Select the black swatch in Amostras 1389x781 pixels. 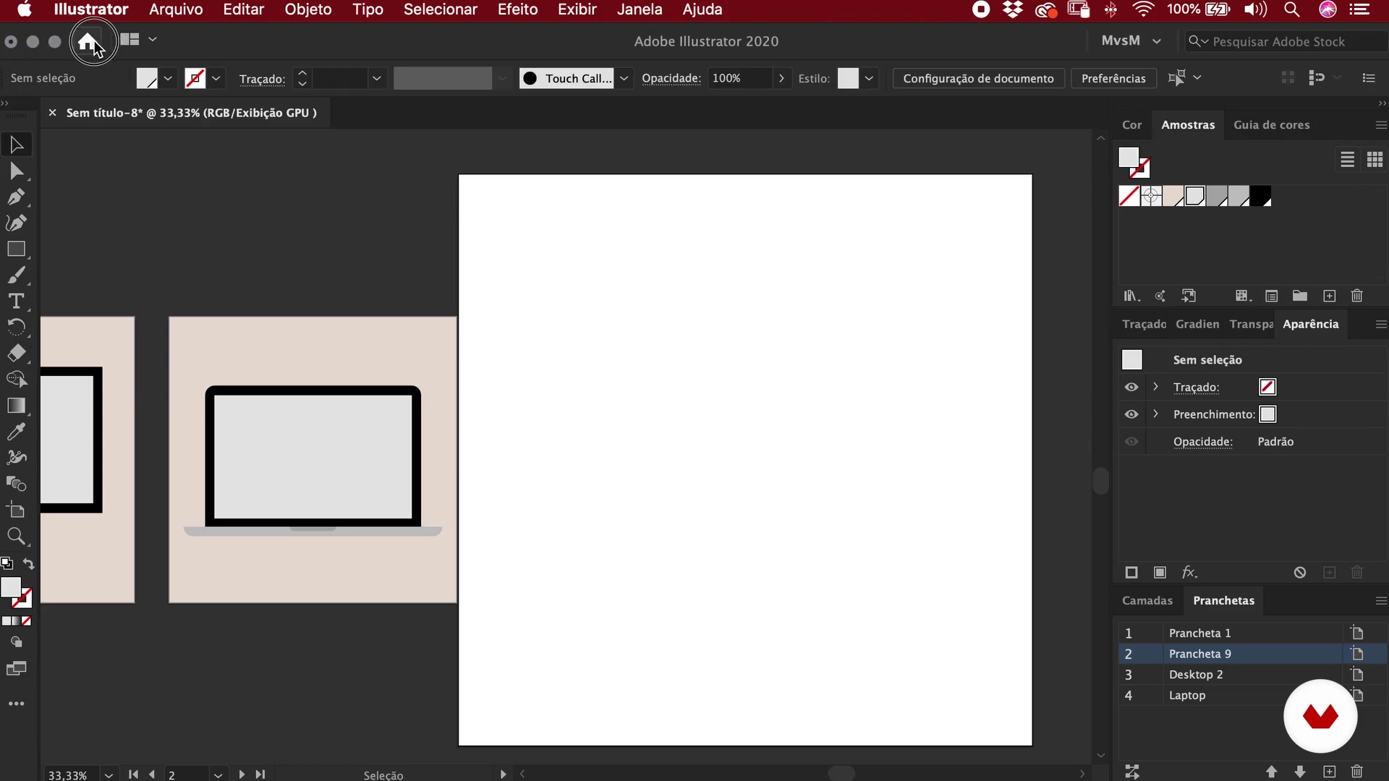pos(1260,196)
